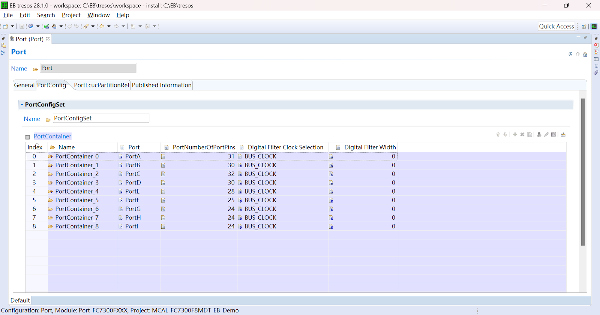Open the File menu

click(x=8, y=15)
